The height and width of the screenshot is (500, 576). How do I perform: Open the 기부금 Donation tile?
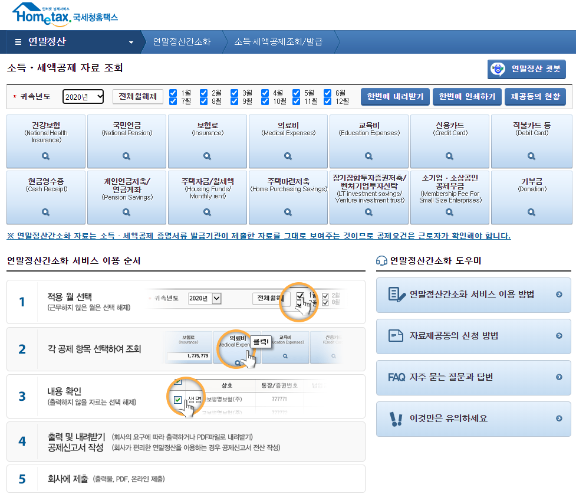(532, 197)
